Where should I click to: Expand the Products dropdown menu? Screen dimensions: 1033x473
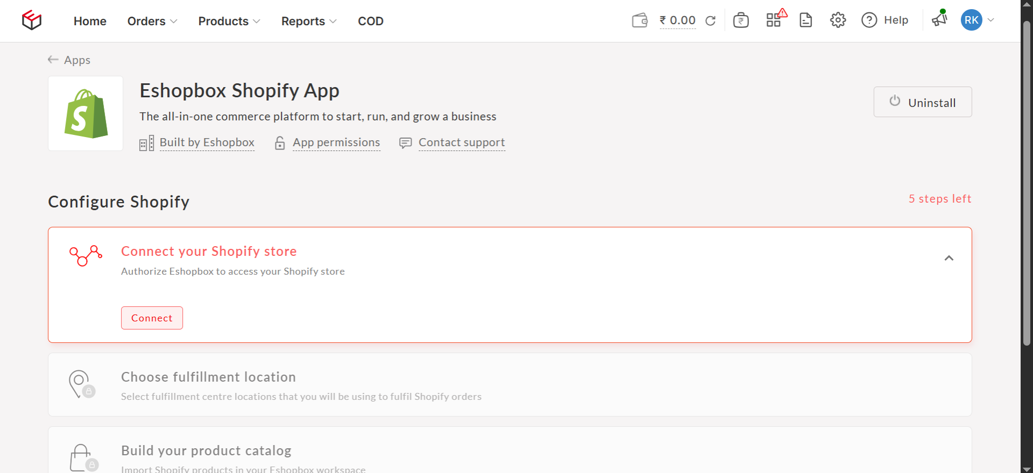pyautogui.click(x=229, y=21)
